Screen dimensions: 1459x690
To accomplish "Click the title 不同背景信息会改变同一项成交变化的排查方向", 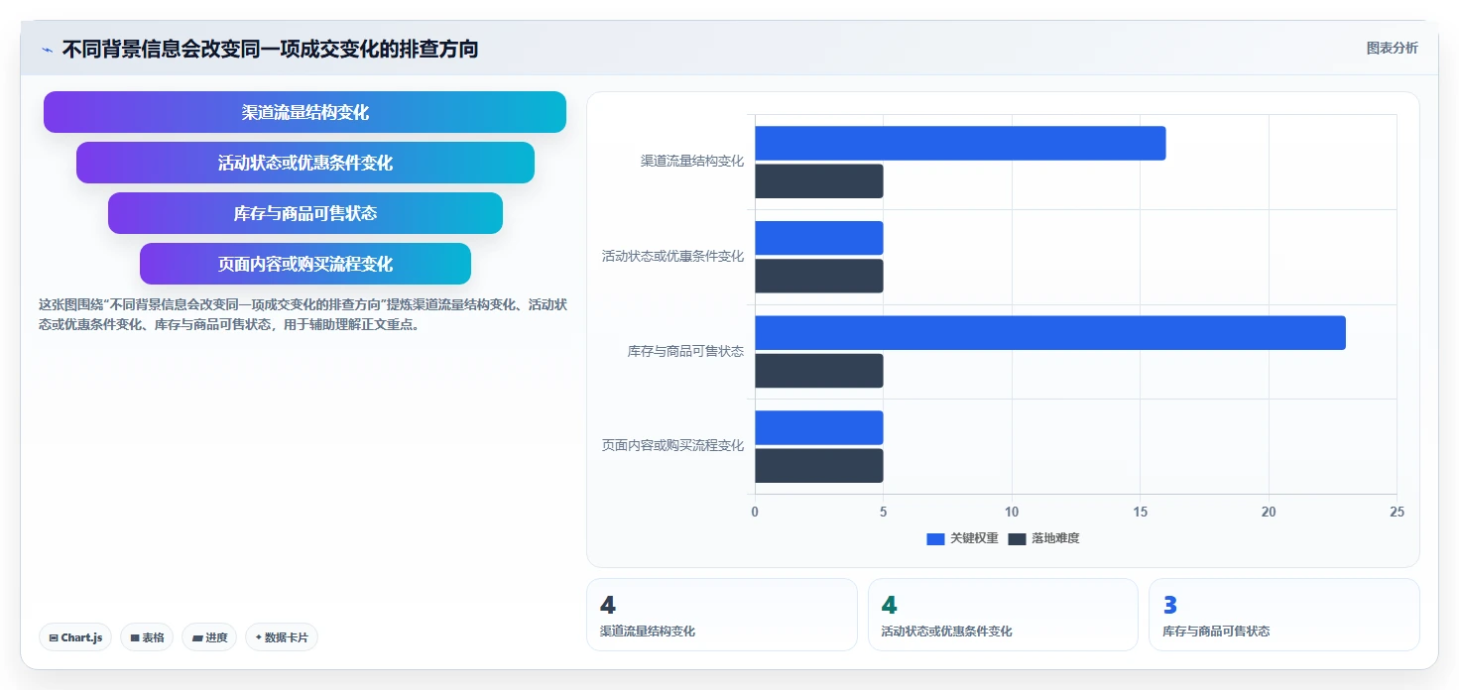I will coord(270,49).
